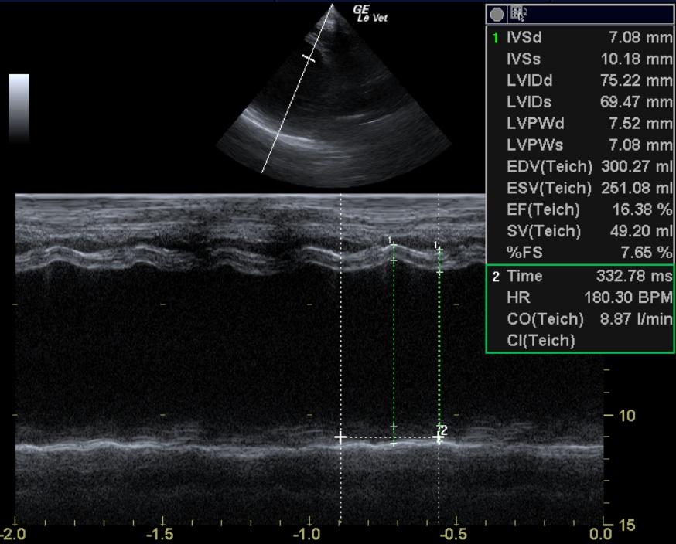Click the gray circle icon in measurement header
Viewport: 676px width, 544px height.
[x=497, y=14]
